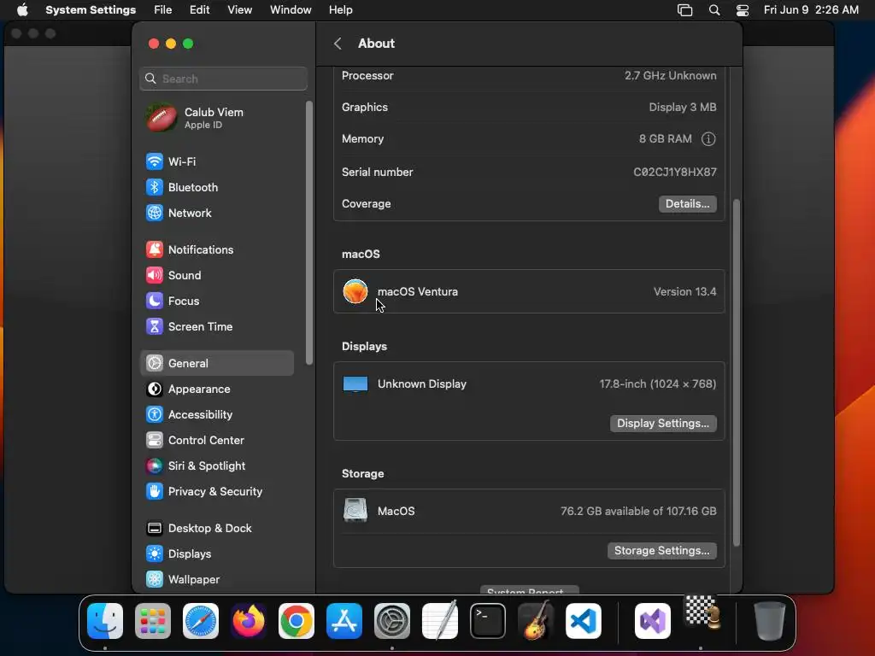This screenshot has width=875, height=656.
Task: Open Spotlight search in menu bar
Action: coord(714,10)
